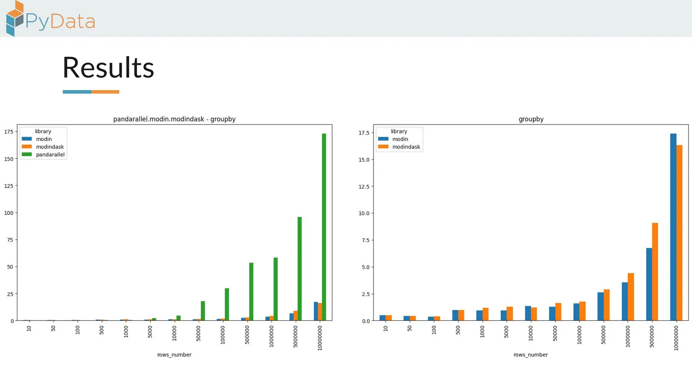Click the blue modin swatch in the left legend
This screenshot has height=389, width=692.
click(27, 139)
